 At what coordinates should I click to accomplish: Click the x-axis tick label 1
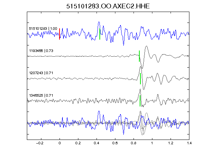point(152,143)
